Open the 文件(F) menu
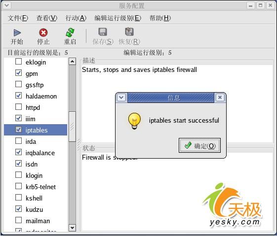Image resolution: width=277 pixels, height=236 pixels. 18,18
